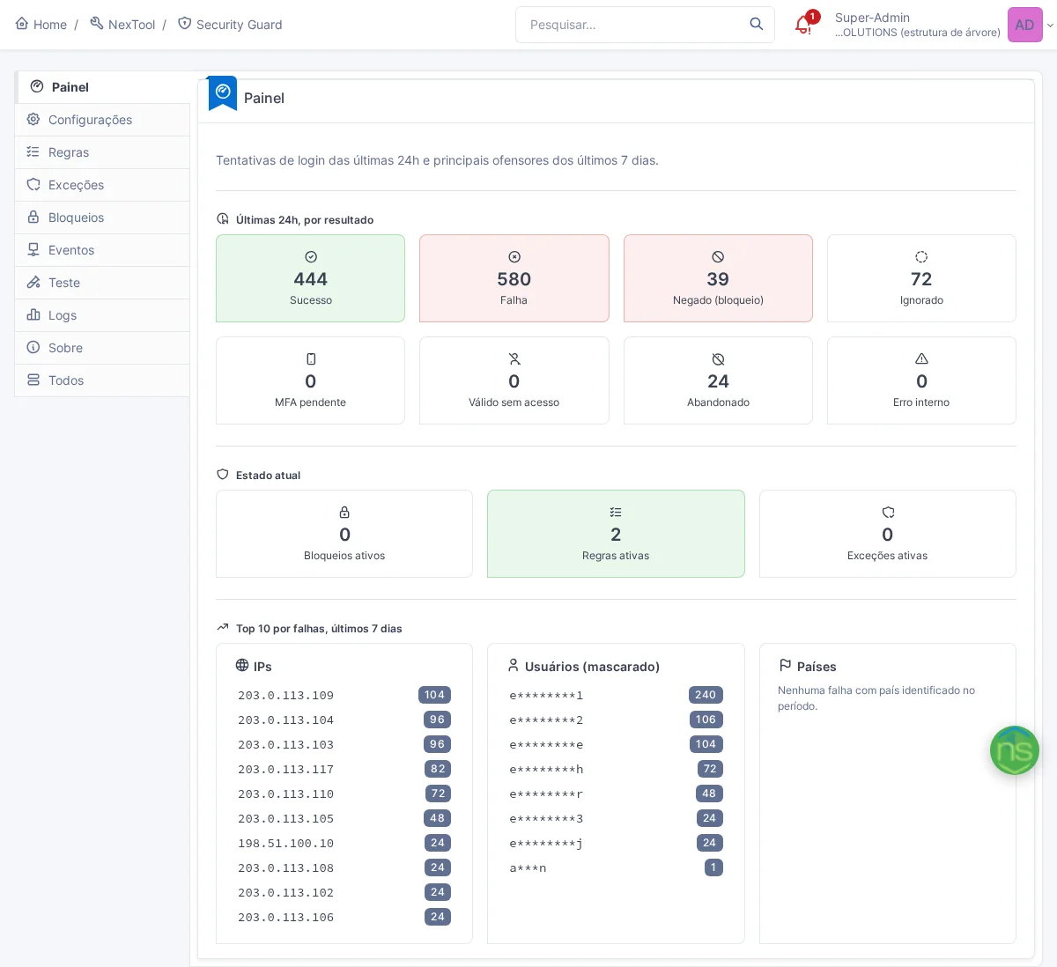
Task: Switch to the Regras section
Action: [x=102, y=152]
